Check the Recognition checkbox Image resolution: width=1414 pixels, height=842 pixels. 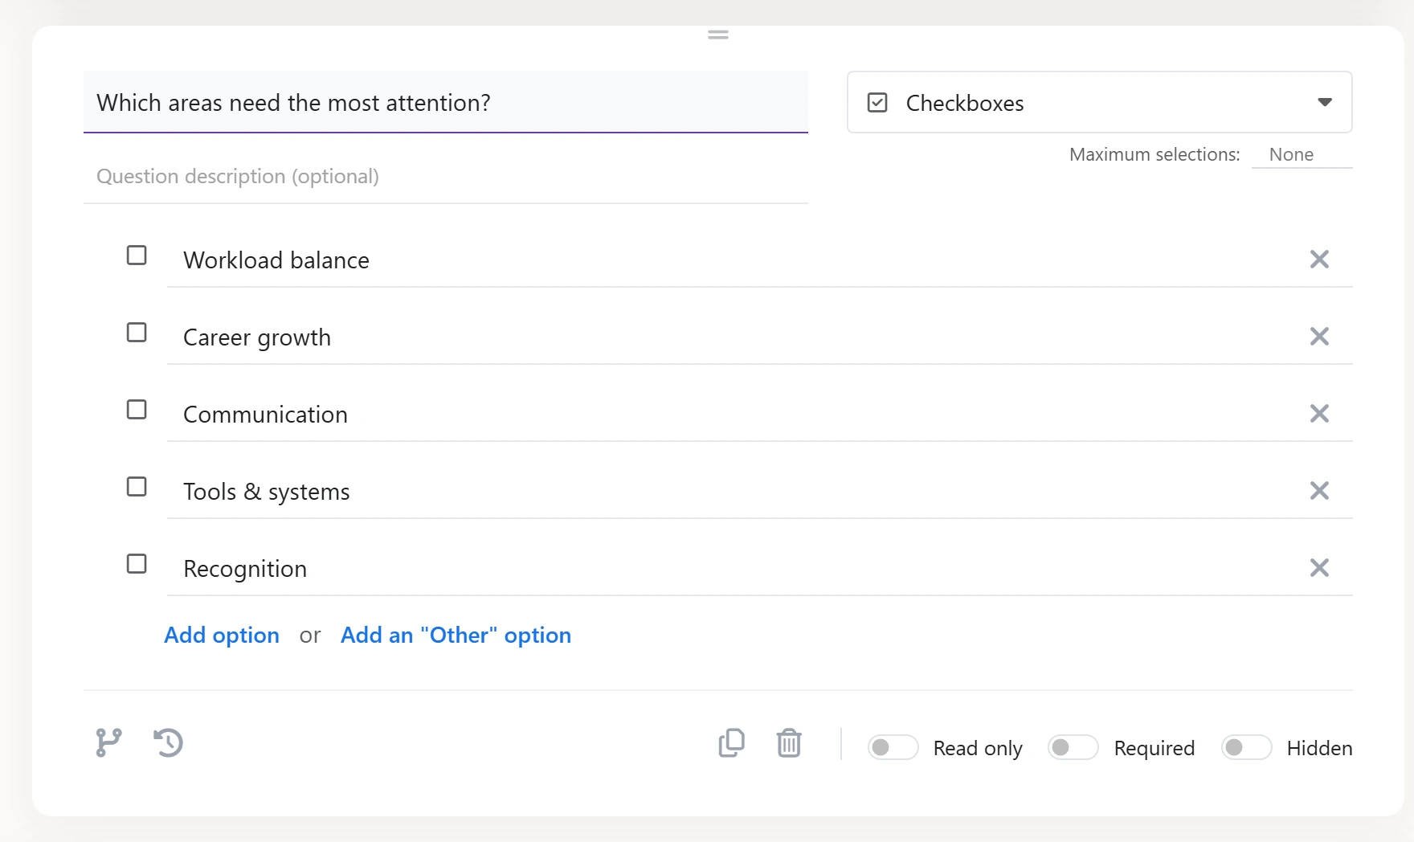point(137,564)
